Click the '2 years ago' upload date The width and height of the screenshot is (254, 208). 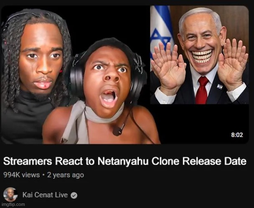pos(66,175)
